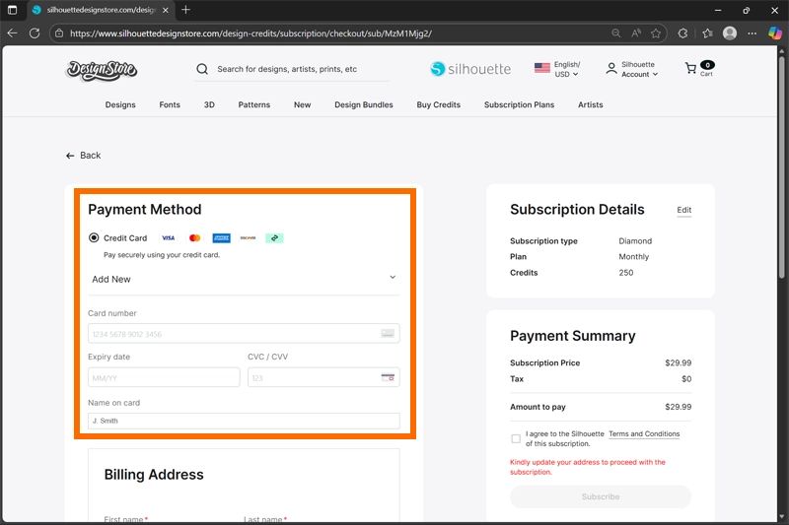789x525 pixels.
Task: Click the Expiry date field
Action: pos(164,377)
